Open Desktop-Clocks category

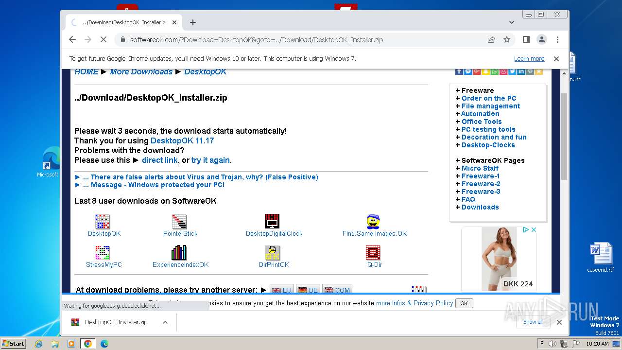488,145
